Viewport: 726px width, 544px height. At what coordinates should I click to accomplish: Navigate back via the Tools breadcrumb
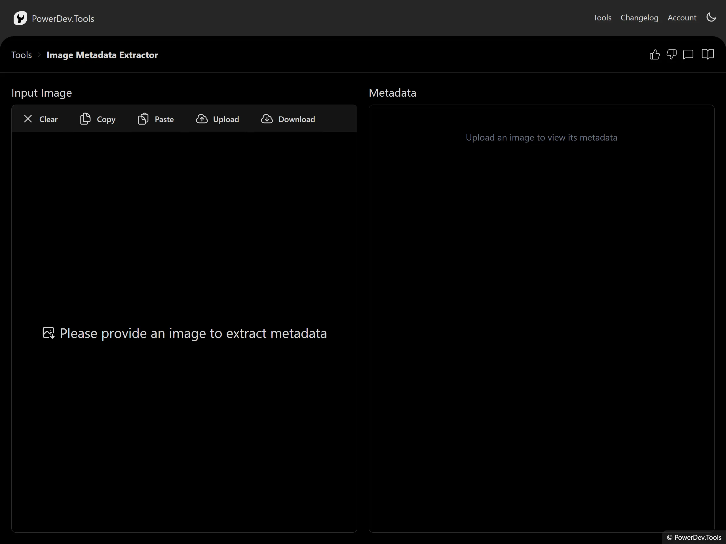click(21, 55)
